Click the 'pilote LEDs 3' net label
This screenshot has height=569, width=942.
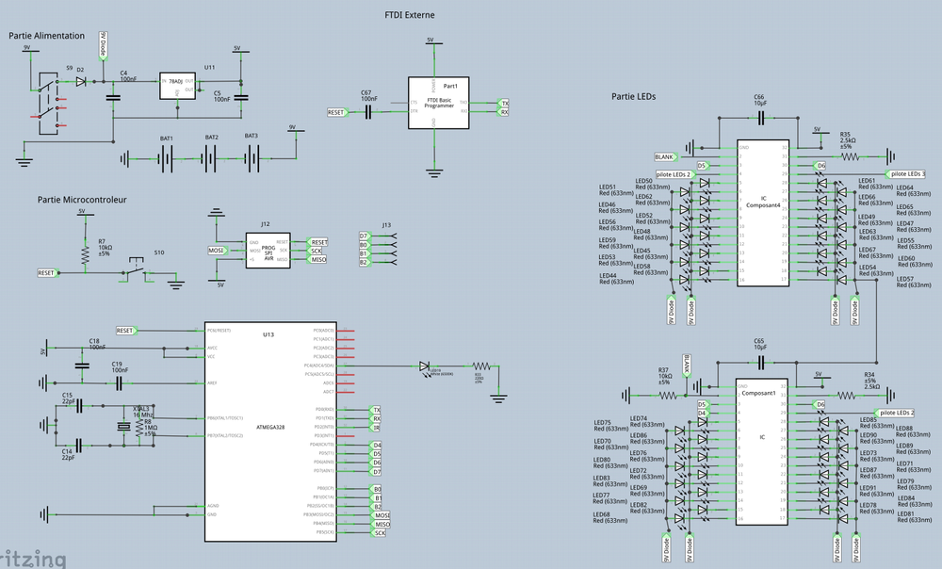click(906, 174)
